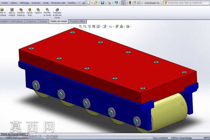This screenshot has height=140, width=210.
Task: Click Sous-contraint in status bar
Action: (160, 138)
